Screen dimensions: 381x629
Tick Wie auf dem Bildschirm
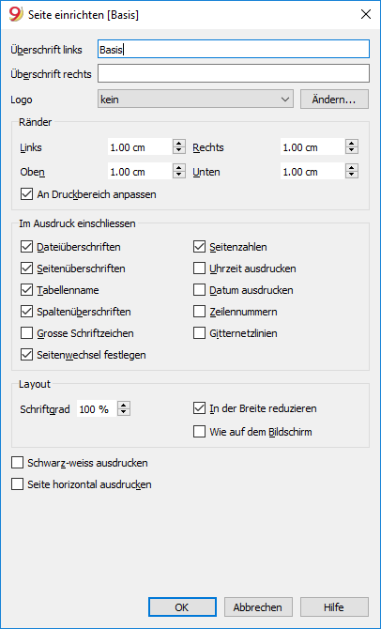199,432
